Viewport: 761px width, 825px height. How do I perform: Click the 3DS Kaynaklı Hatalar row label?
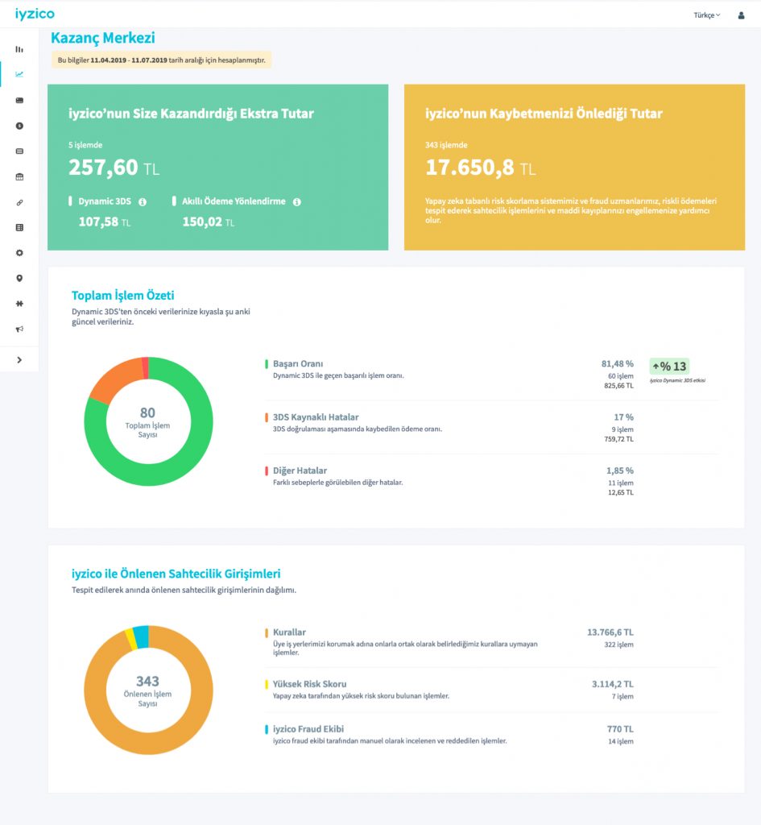(x=316, y=417)
